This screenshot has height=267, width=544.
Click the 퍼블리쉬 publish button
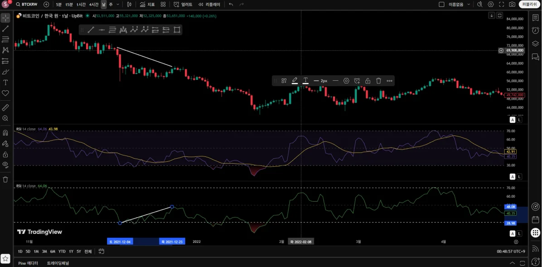(529, 4)
